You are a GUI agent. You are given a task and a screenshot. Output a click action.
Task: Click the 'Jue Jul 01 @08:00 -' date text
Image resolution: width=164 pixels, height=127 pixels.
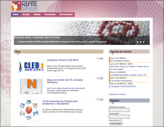pos(119,58)
